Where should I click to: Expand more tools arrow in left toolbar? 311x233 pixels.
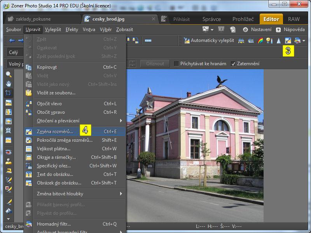pos(8,219)
